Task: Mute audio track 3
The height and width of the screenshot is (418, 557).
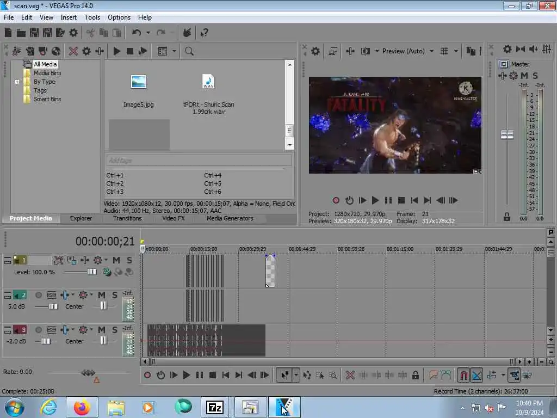Action: coord(102,330)
